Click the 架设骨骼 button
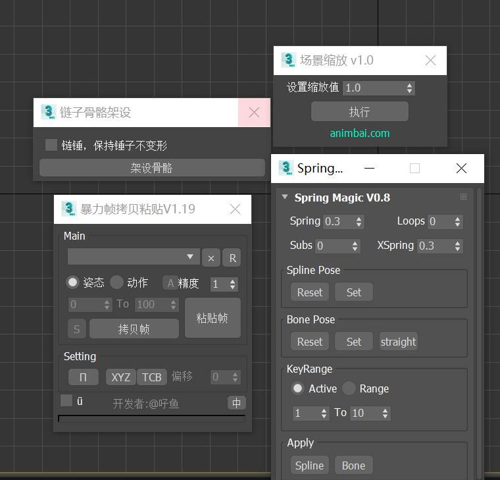This screenshot has height=480, width=500. click(151, 168)
